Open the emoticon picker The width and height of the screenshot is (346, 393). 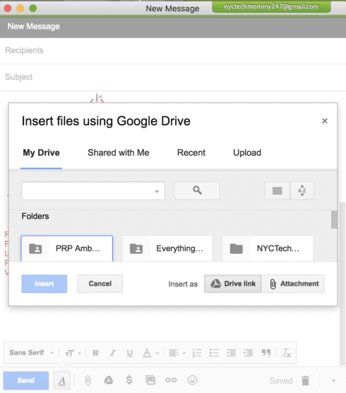point(192,380)
